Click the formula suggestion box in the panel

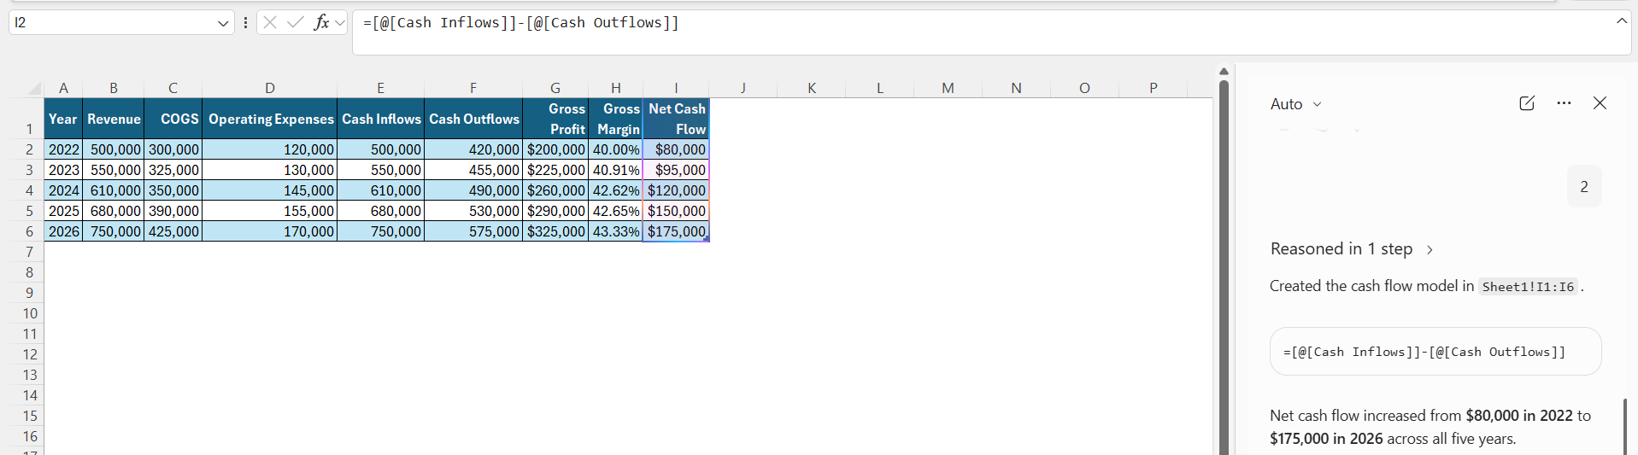(x=1435, y=352)
